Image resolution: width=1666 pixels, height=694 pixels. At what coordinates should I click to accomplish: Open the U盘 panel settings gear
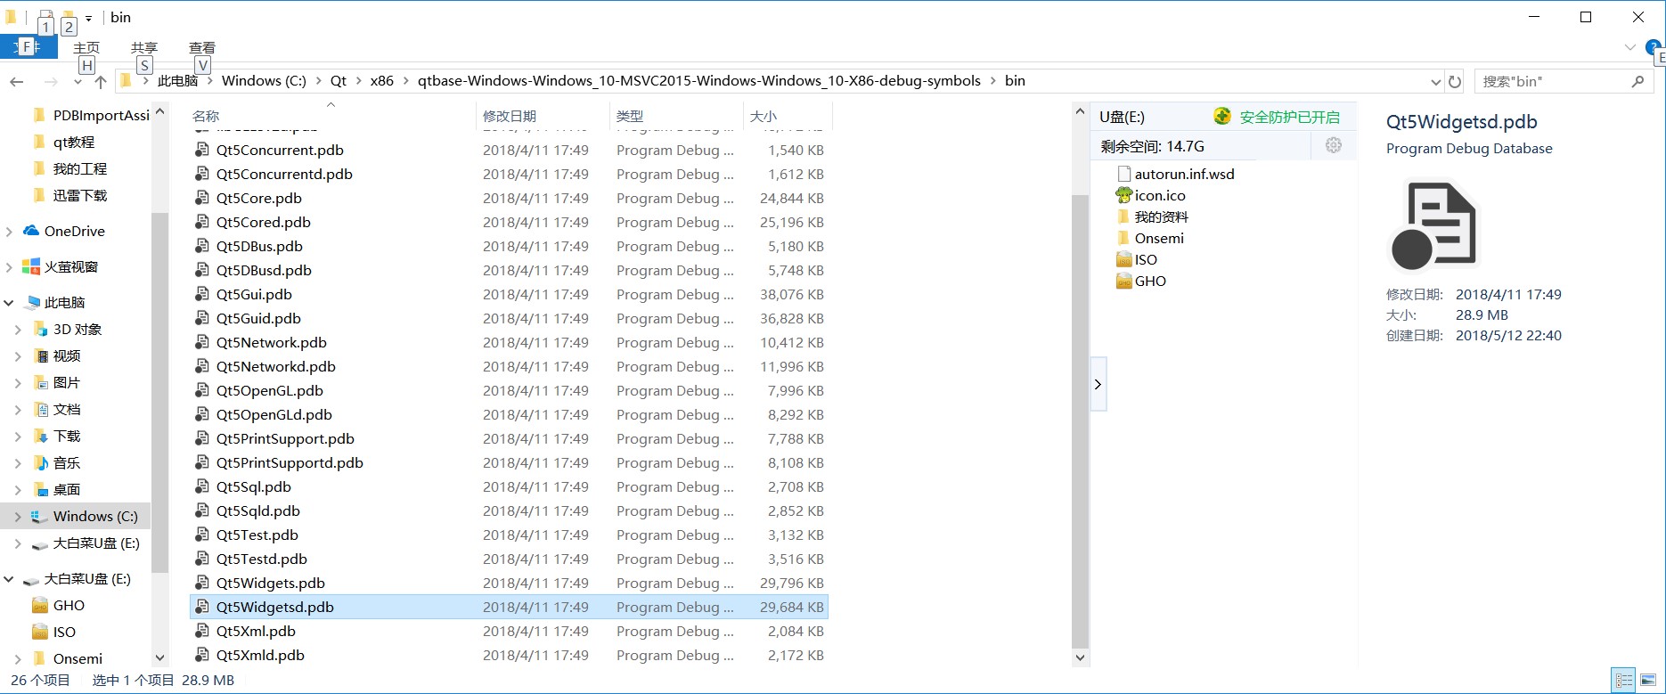pos(1334,145)
